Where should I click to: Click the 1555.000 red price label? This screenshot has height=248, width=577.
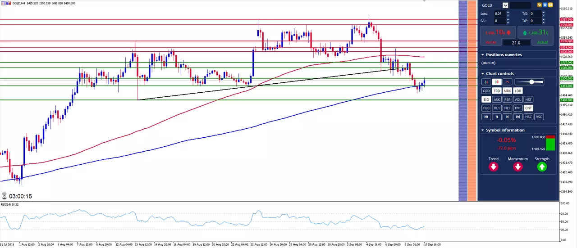pyautogui.click(x=566, y=19)
